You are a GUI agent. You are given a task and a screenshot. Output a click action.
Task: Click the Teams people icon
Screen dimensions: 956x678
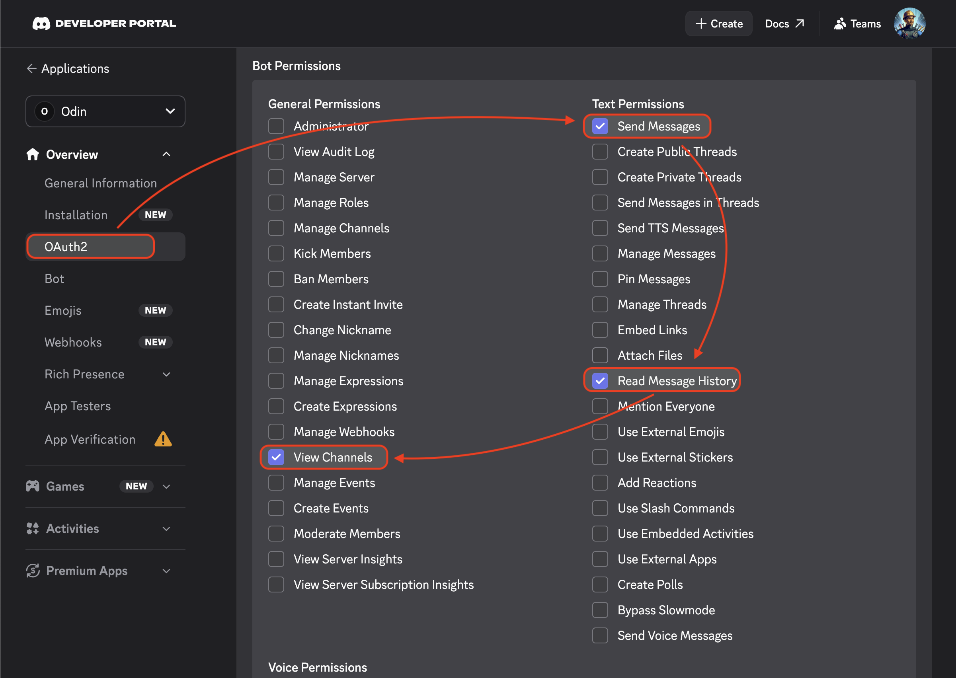pos(839,24)
